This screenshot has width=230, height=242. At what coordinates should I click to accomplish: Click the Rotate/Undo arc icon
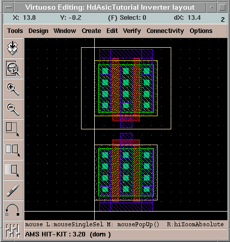pyautogui.click(x=13, y=211)
